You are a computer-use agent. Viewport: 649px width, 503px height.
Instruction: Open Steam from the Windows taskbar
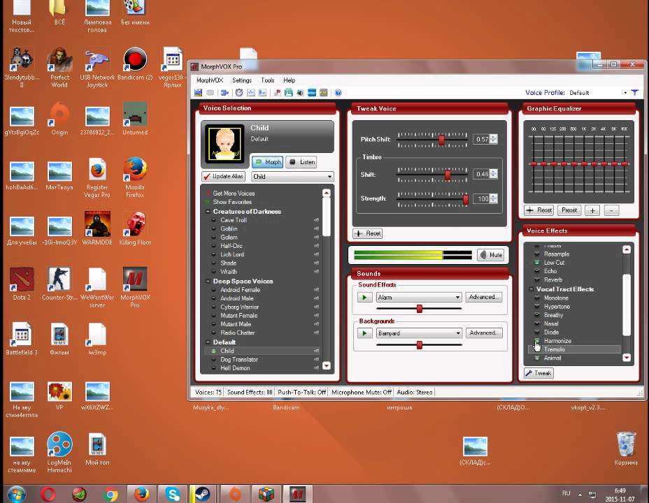coord(204,494)
